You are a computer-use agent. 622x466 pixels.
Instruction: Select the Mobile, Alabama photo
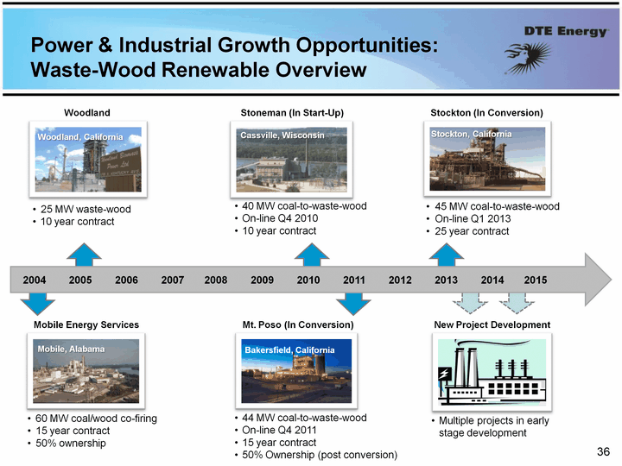(x=87, y=373)
